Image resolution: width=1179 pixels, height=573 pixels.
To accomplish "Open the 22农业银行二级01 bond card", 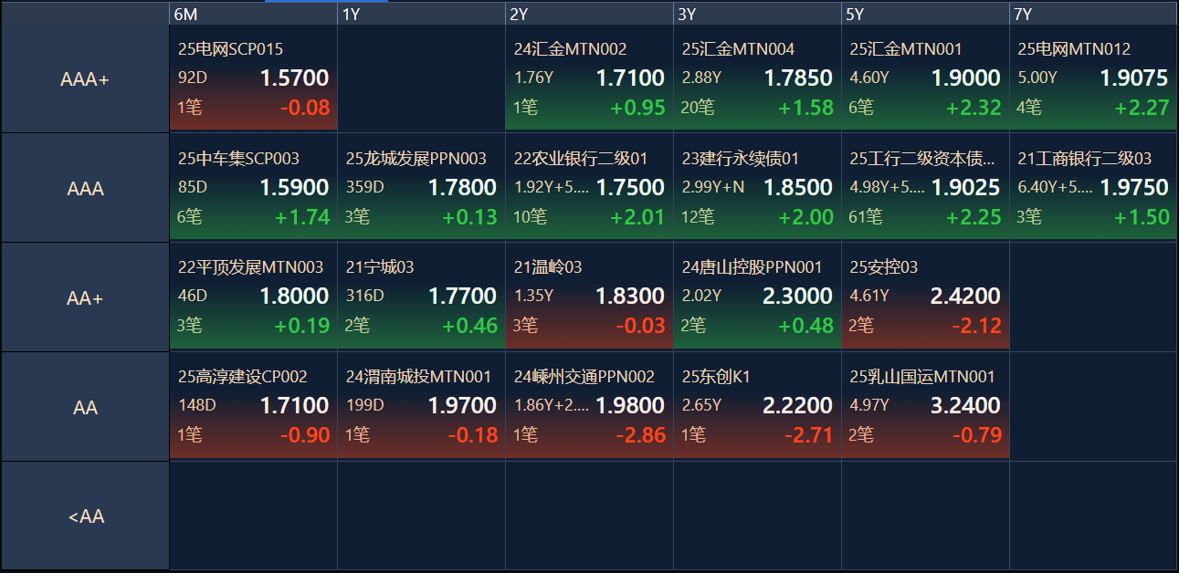I will 589,187.
